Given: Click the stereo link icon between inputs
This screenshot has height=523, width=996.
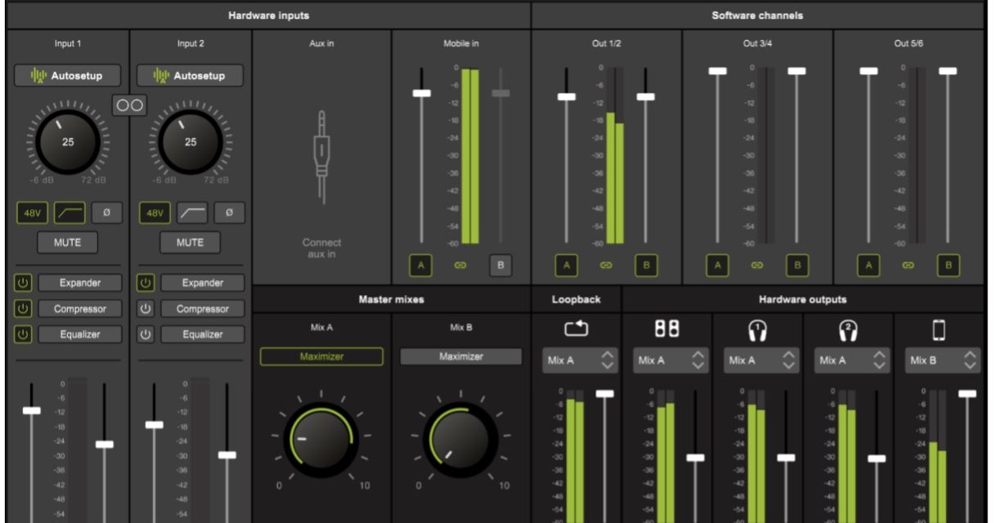Looking at the screenshot, I should coord(129,105).
